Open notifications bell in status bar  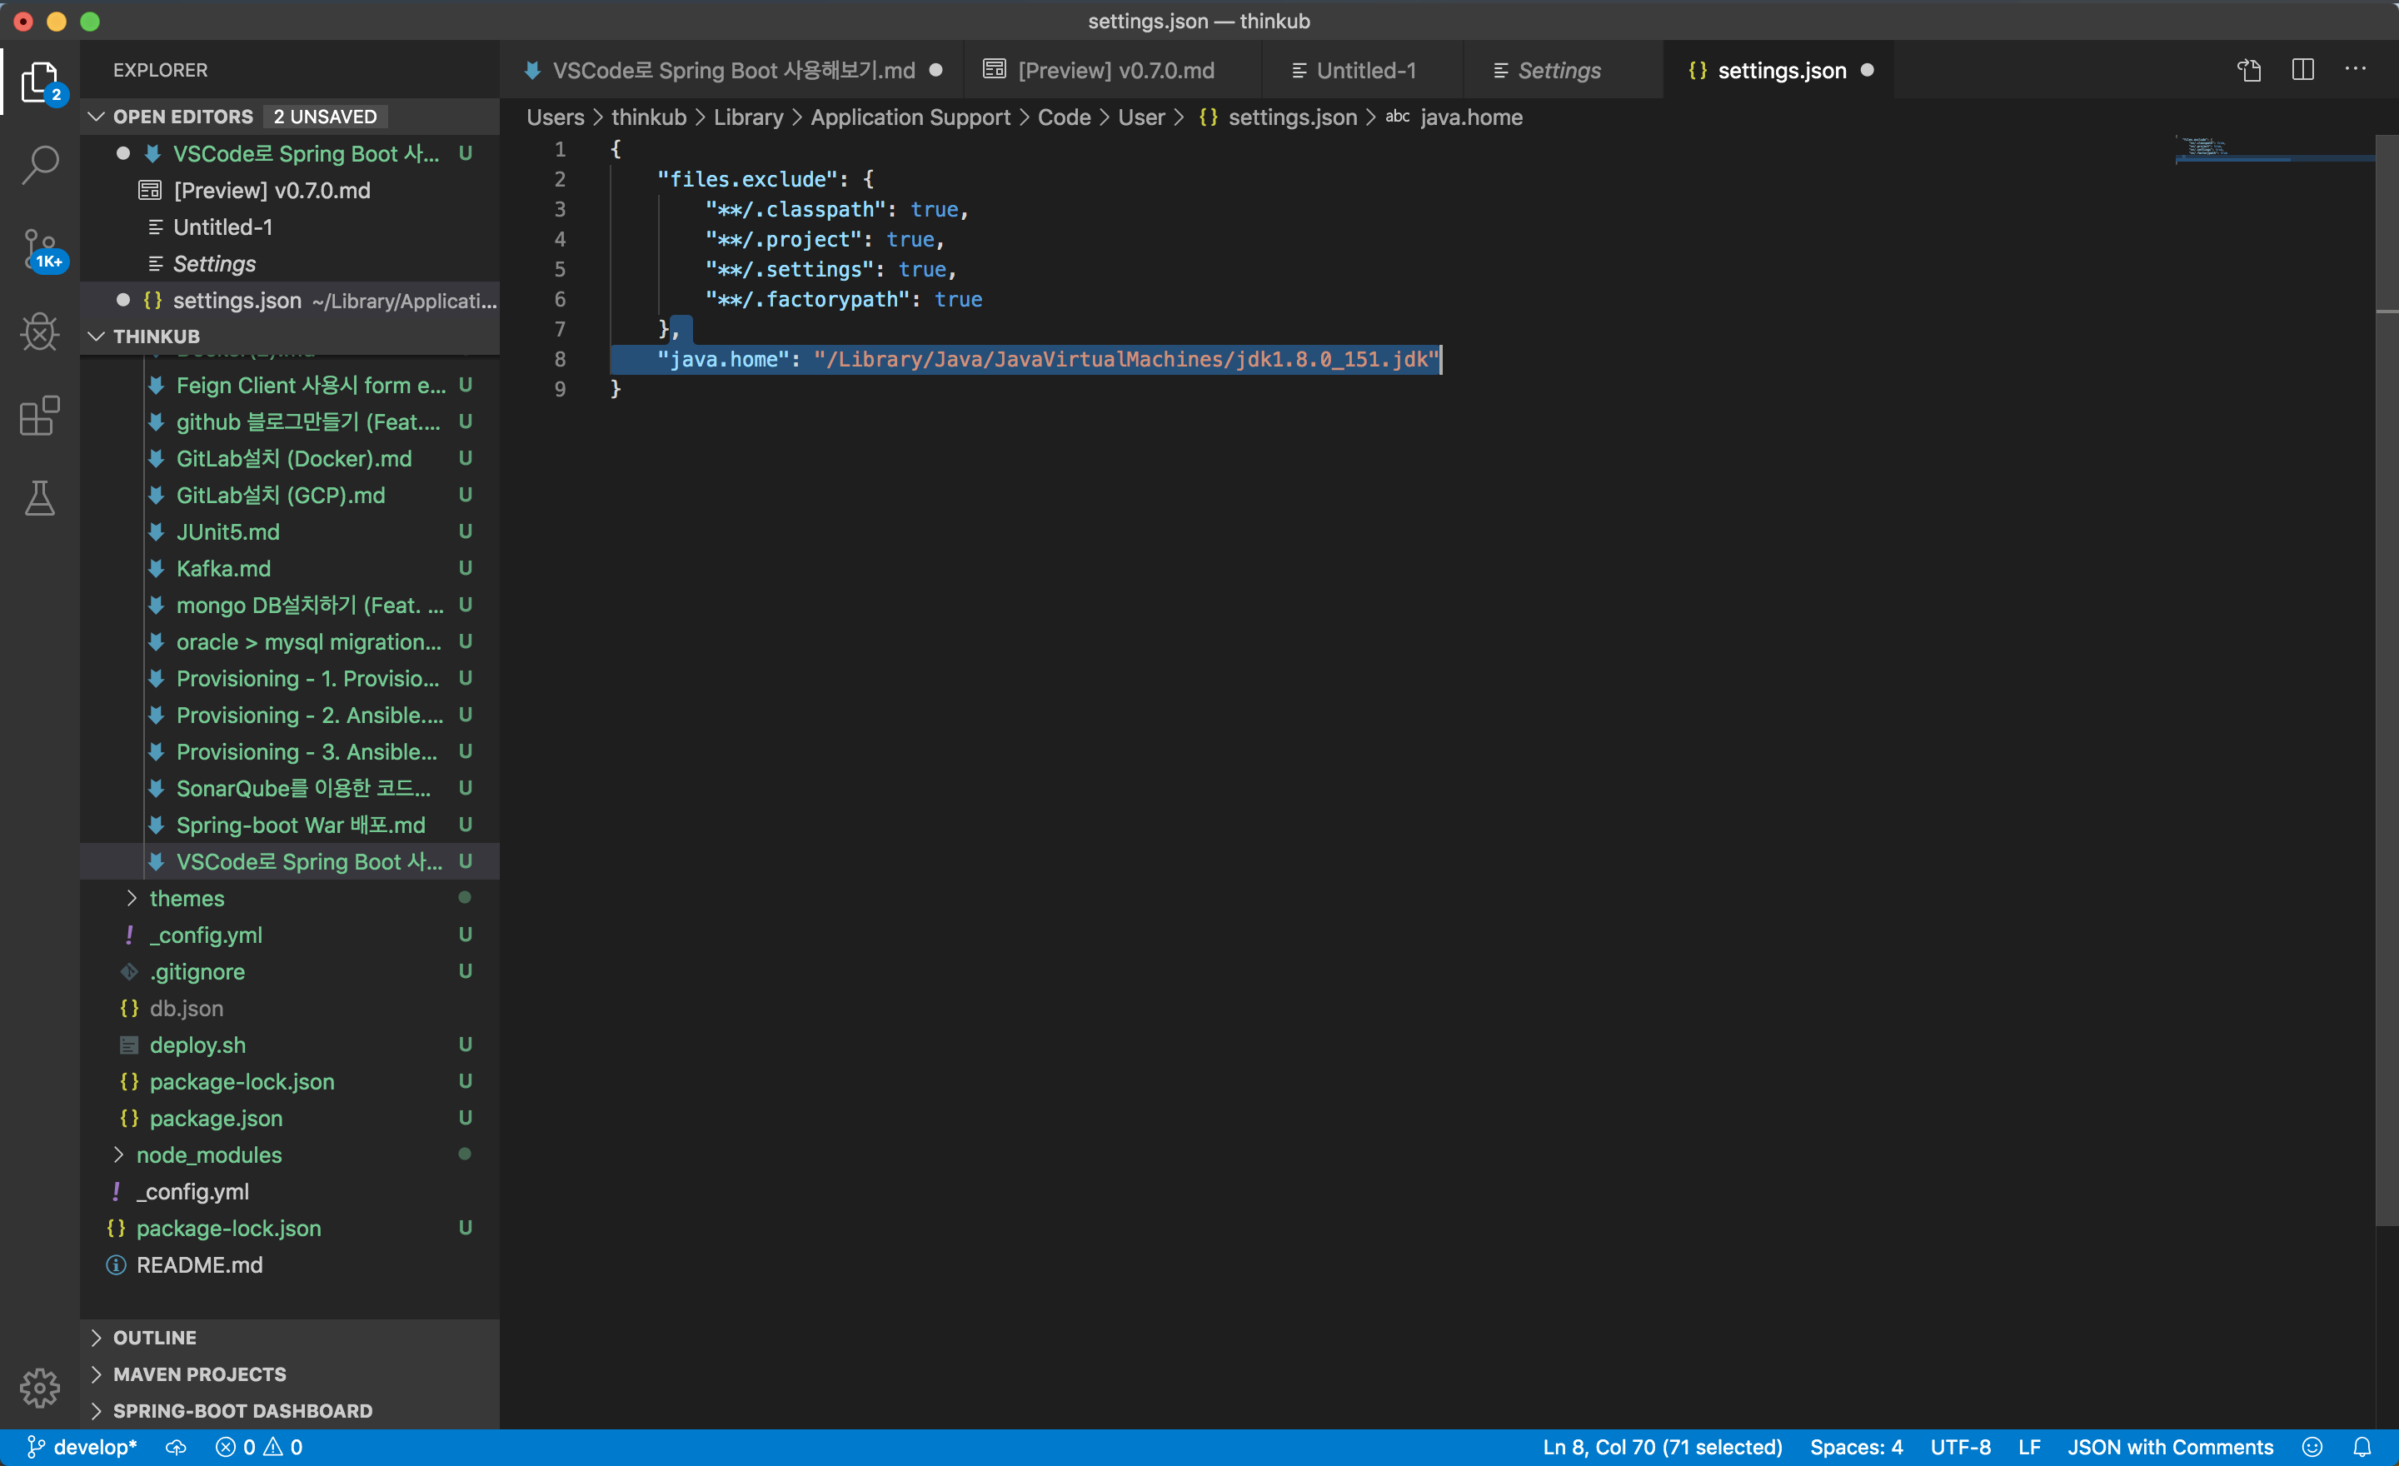(x=2362, y=1447)
